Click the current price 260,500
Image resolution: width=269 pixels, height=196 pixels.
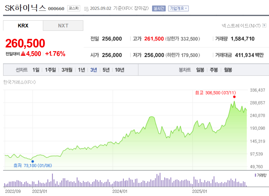25,43
